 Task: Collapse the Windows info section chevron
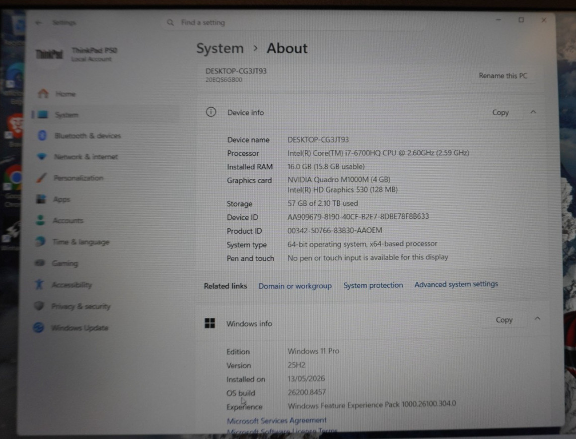pyautogui.click(x=537, y=318)
